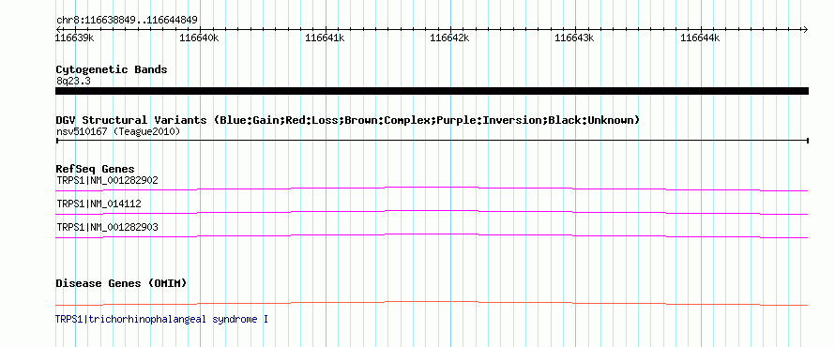The image size is (835, 347).
Task: Click the nsv510167 structural variant line
Action: coord(432,141)
